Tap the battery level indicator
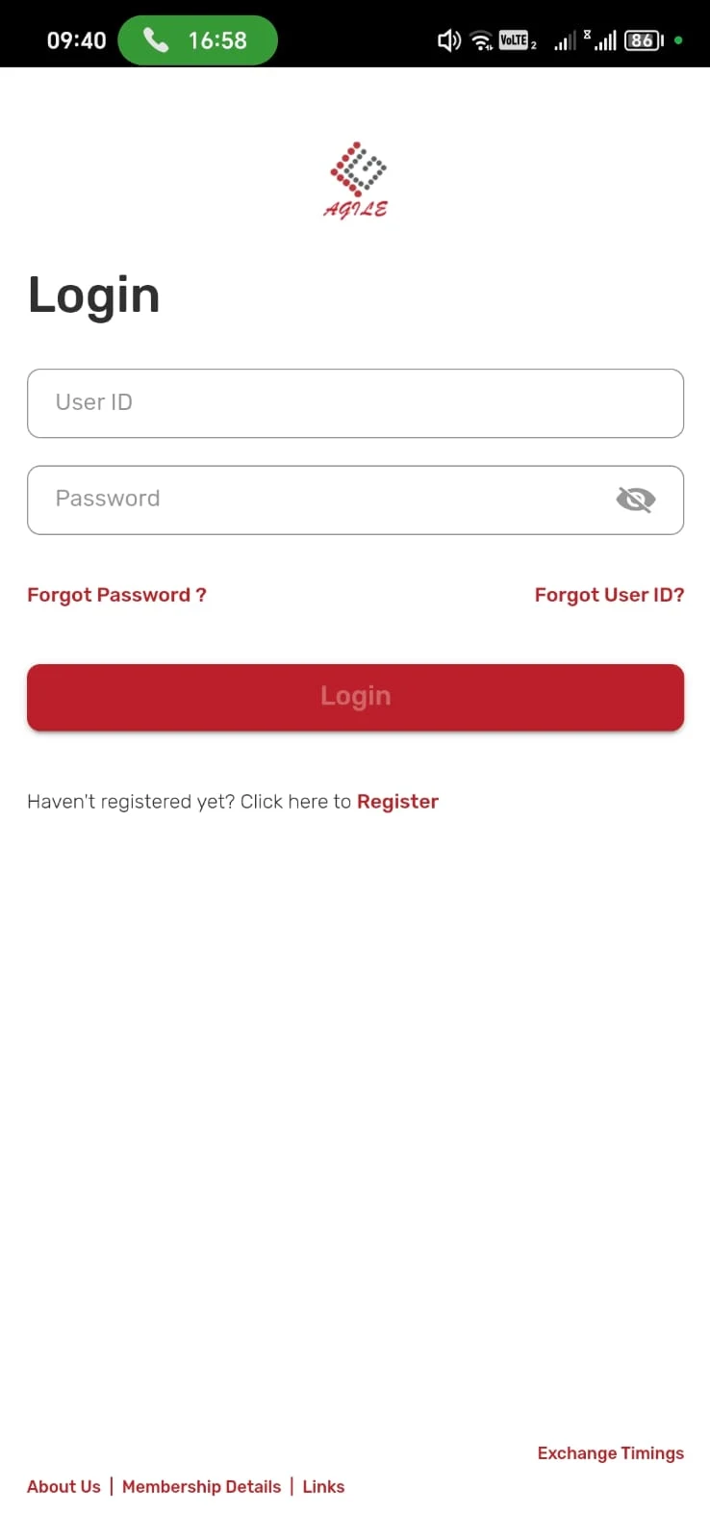 point(644,40)
